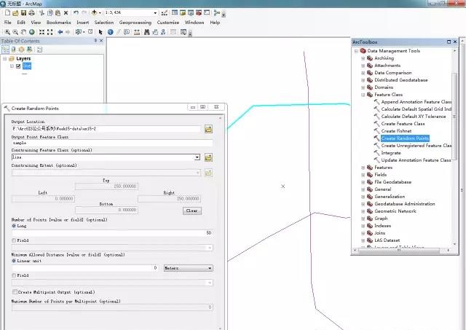Open the Selection menu
Screen dimensions: 466x330
click(x=104, y=23)
